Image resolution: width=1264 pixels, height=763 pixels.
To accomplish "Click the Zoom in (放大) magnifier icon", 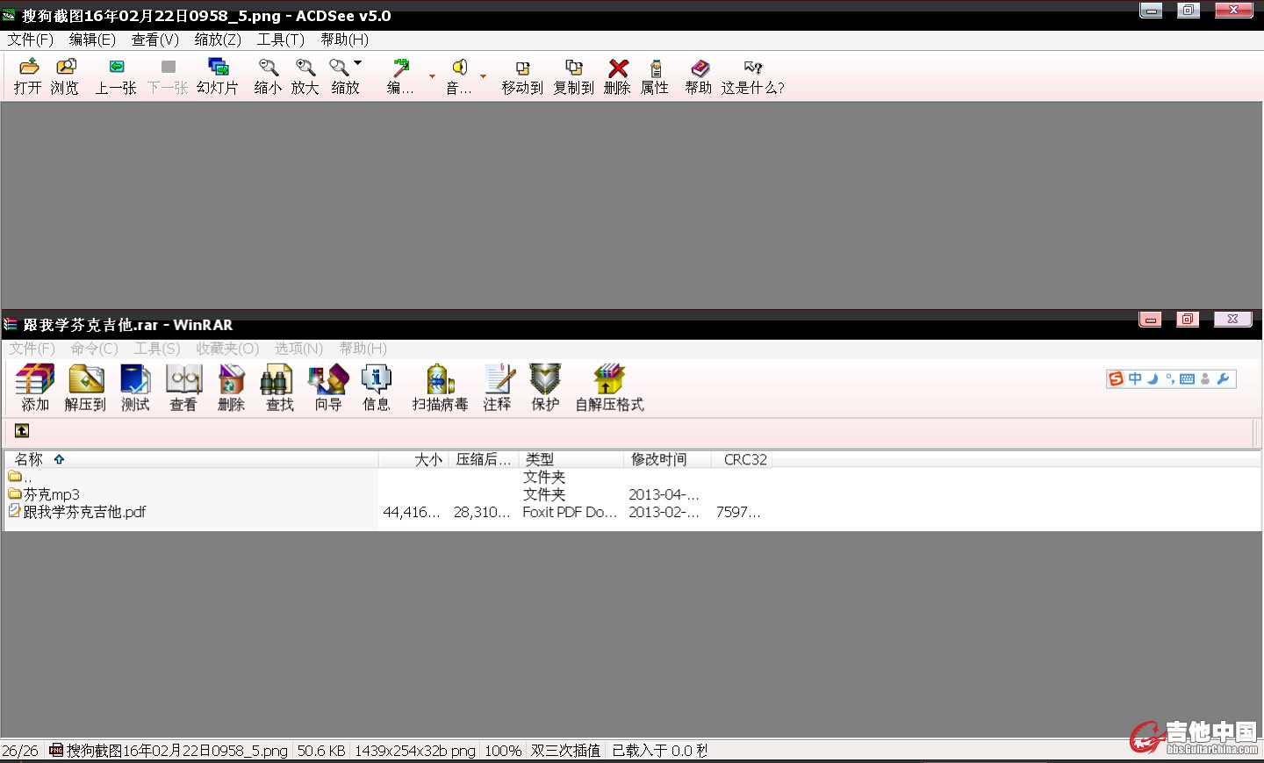I will [x=305, y=68].
